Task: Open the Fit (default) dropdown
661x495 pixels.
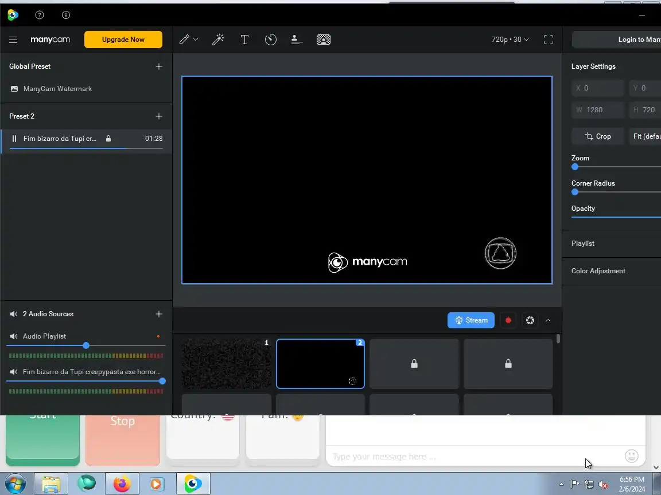Action: (x=645, y=136)
